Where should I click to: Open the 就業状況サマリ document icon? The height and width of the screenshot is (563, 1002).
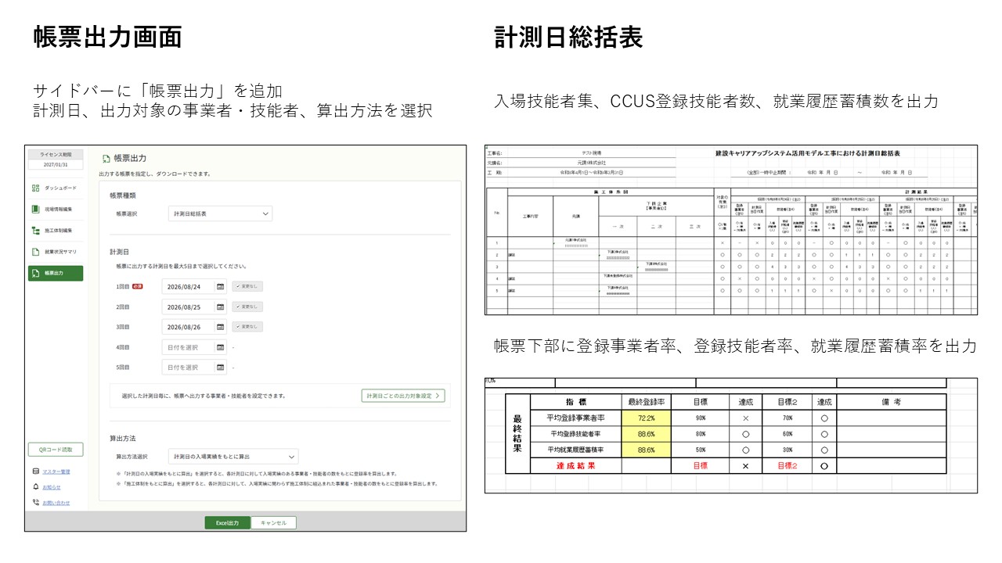pos(35,252)
